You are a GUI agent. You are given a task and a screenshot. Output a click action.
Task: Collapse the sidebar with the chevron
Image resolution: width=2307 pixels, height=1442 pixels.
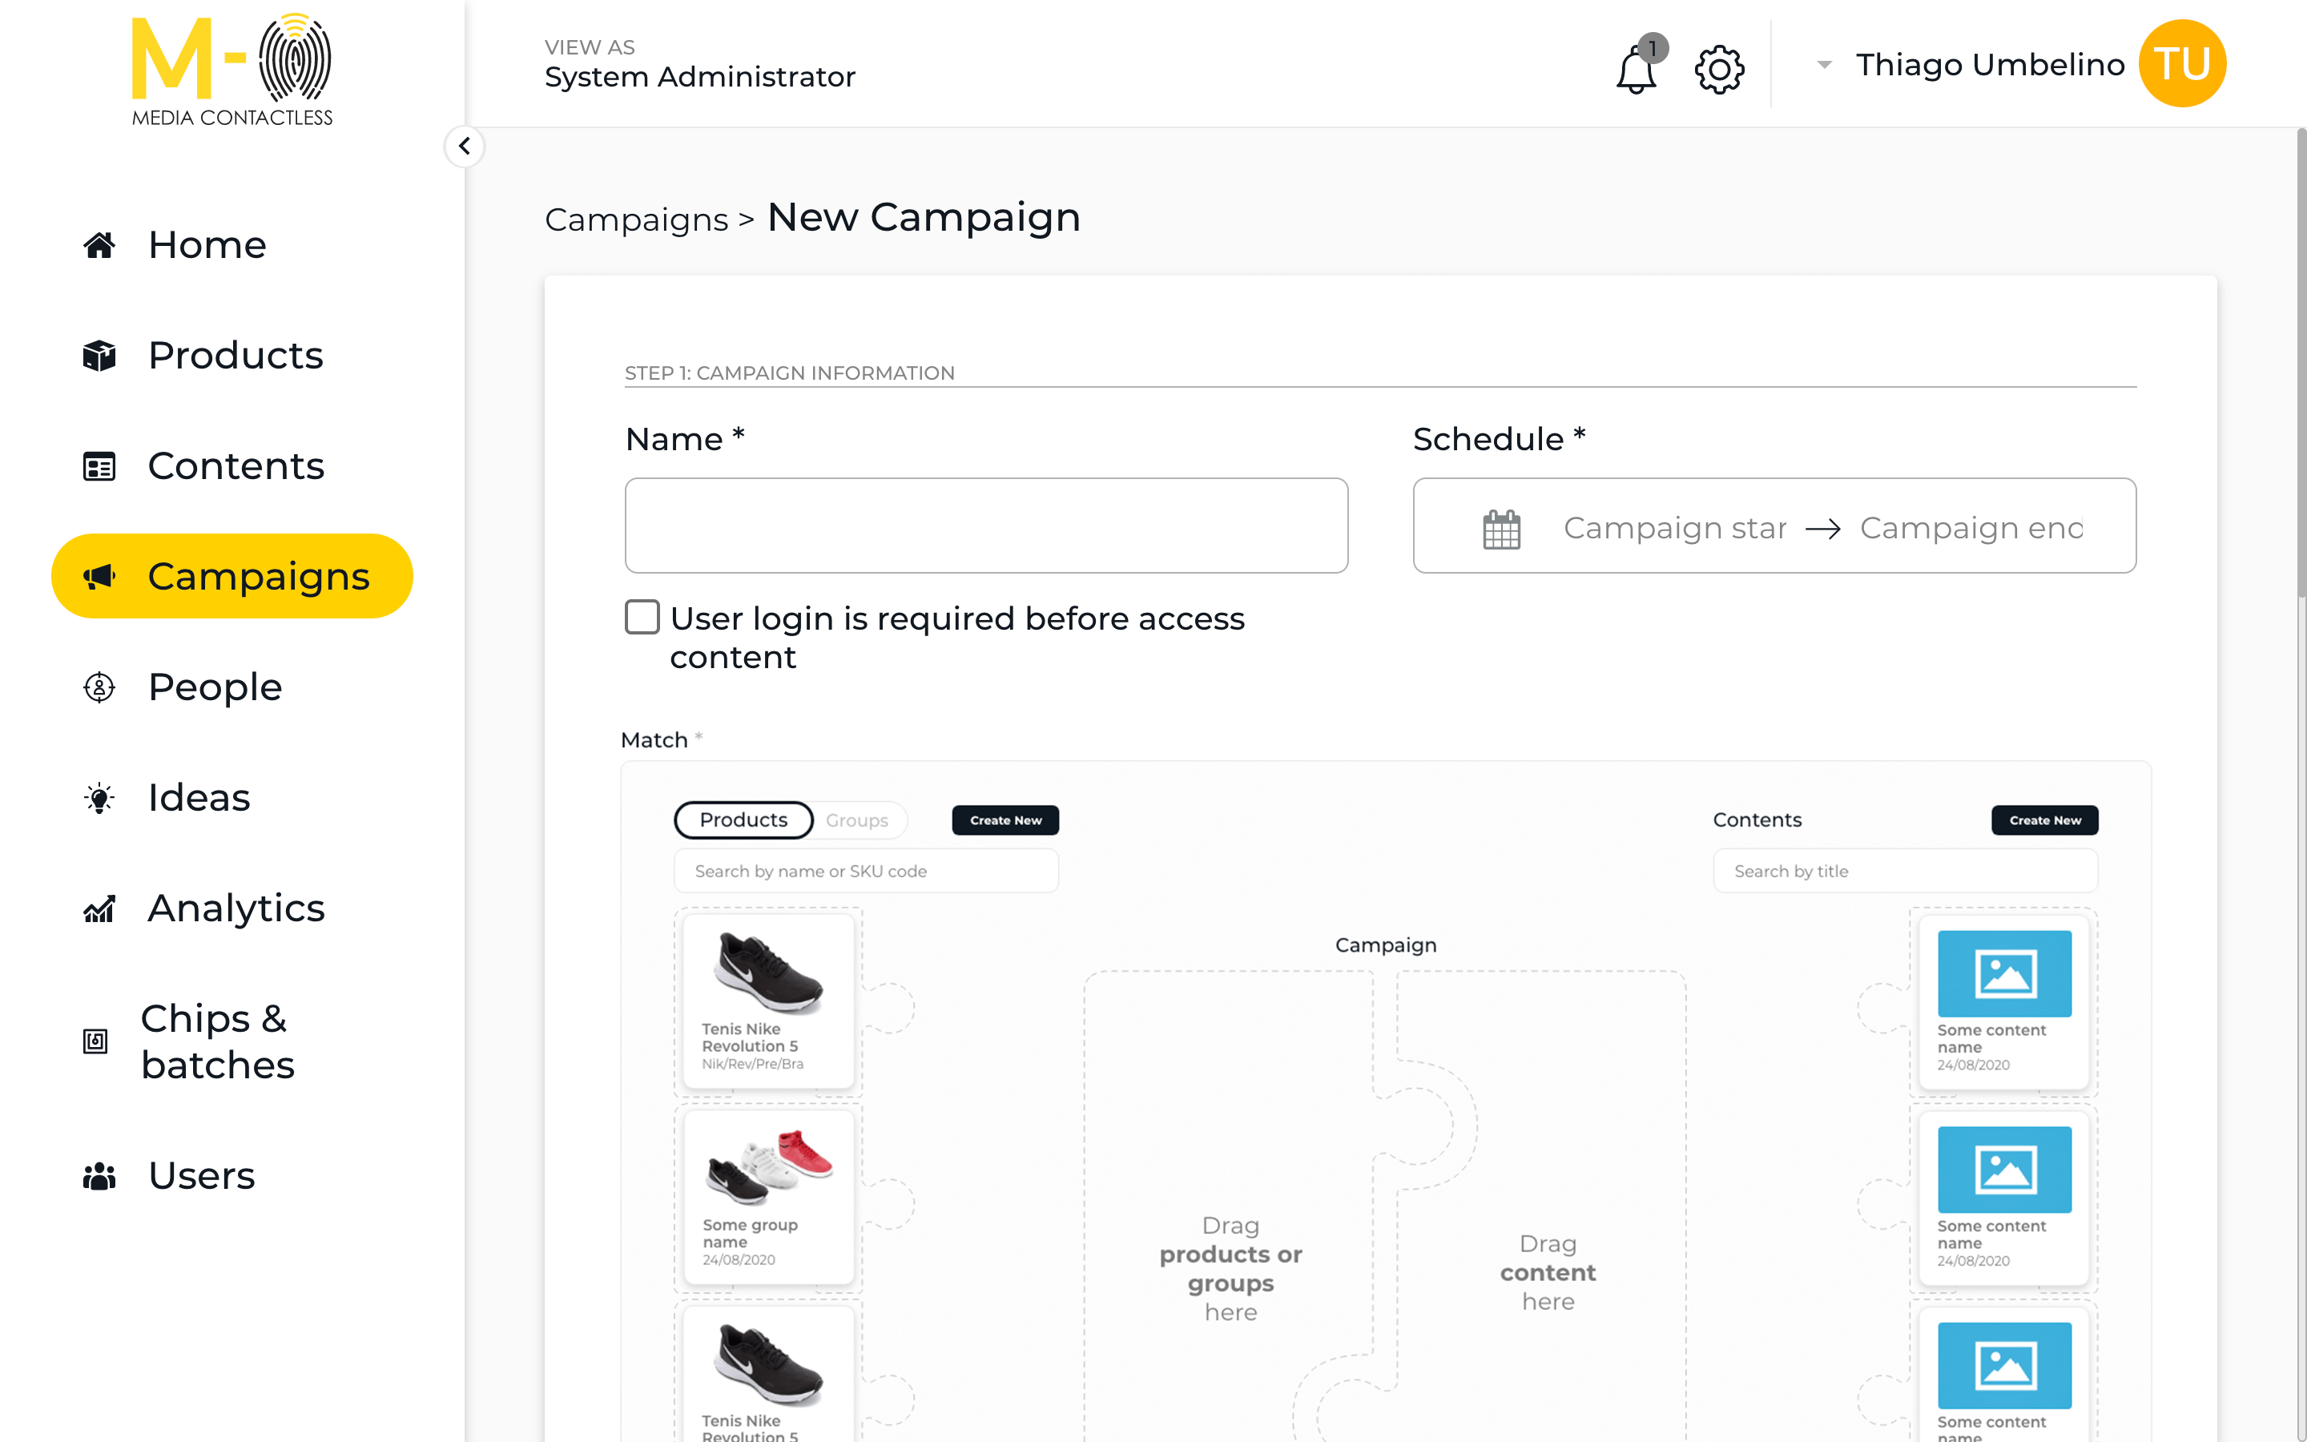coord(465,146)
